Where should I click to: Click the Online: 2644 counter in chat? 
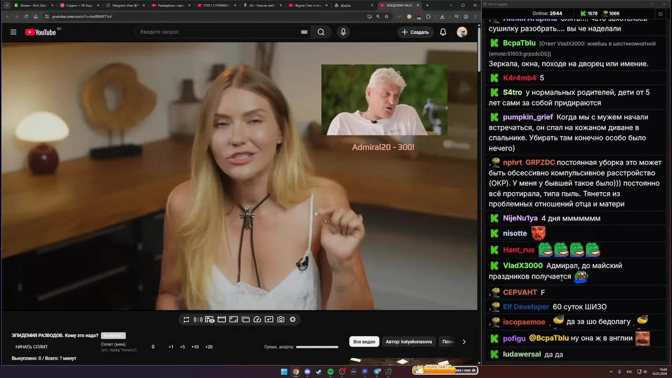[547, 13]
